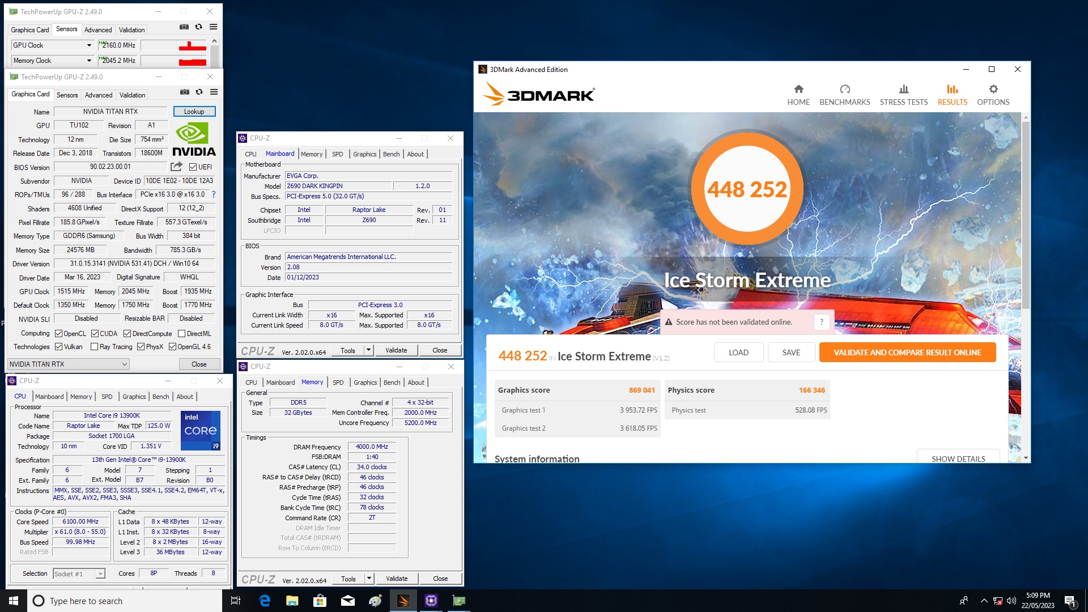1088x612 pixels.
Task: Click the Intel Core i9 logo in CPU-Z
Action: pyautogui.click(x=201, y=431)
